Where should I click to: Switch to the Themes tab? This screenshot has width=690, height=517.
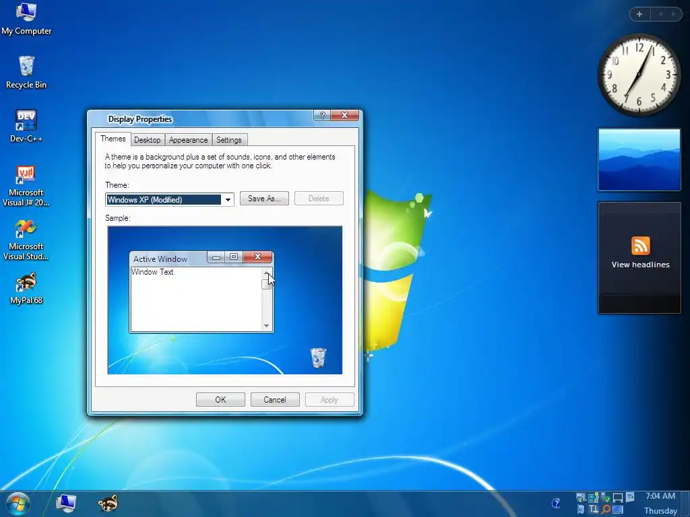pyautogui.click(x=113, y=139)
